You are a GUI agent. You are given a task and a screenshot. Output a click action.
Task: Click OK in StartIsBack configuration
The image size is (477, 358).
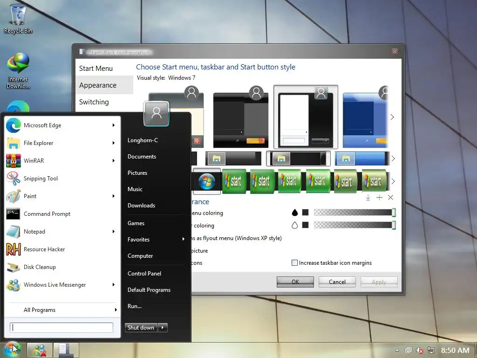pyautogui.click(x=295, y=282)
